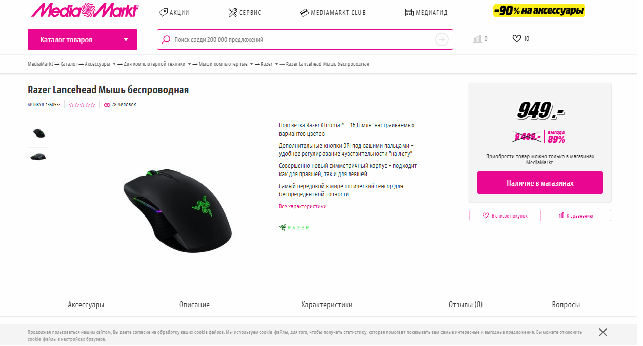Viewport: 643px width, 346px height.
Task: Click the MediaMarkt Club card icon
Action: click(x=304, y=12)
